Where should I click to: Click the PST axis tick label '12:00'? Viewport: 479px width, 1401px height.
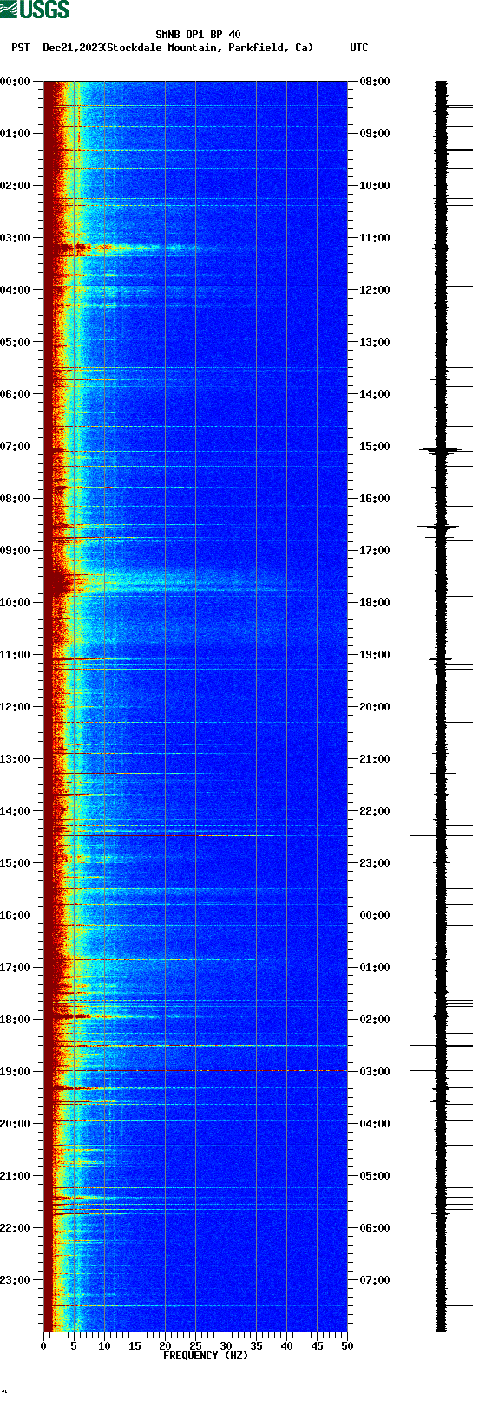16,707
